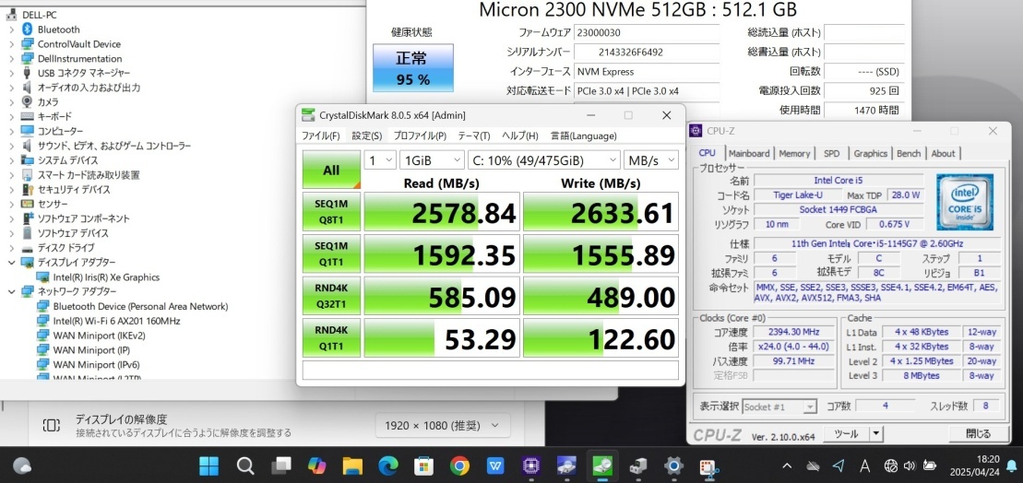Screen dimensions: 1023x483
Task: Switch to CPU-Z purple chip taskbar icon
Action: [x=530, y=466]
